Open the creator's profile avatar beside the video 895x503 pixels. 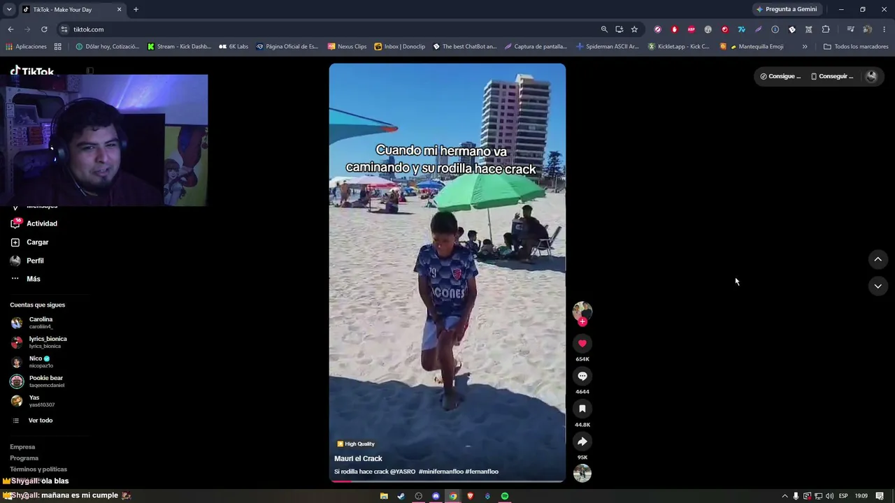[x=582, y=311]
